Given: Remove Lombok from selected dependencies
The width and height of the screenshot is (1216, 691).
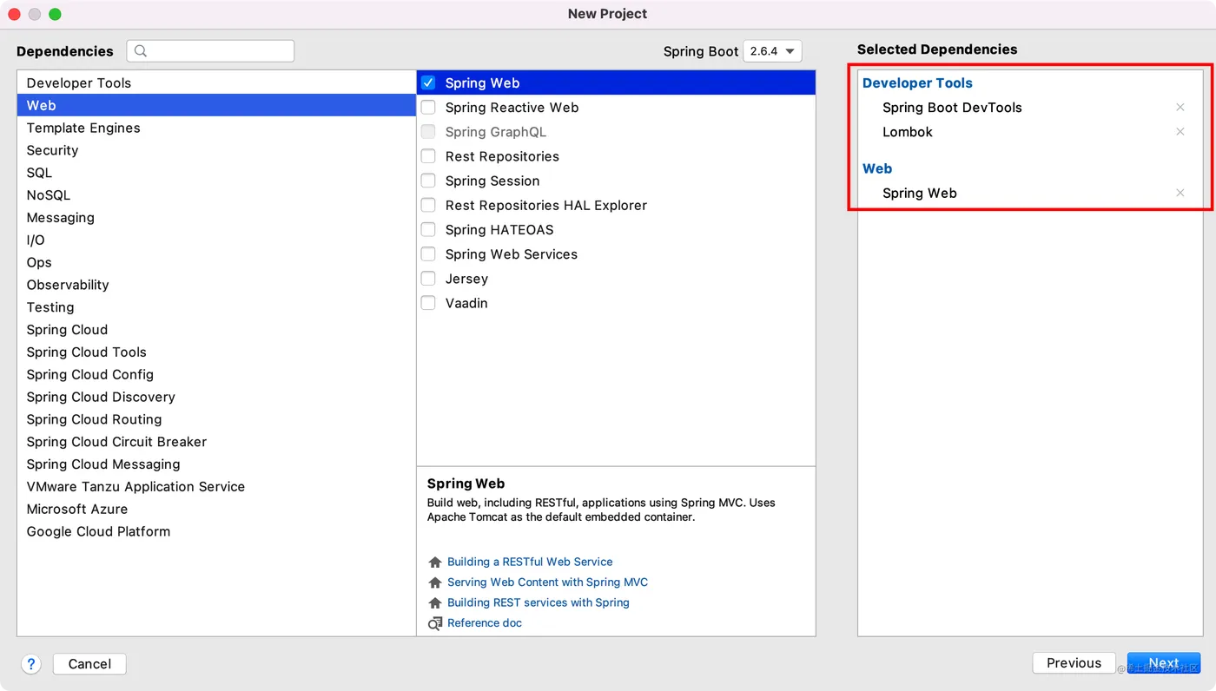Looking at the screenshot, I should pyautogui.click(x=1180, y=132).
